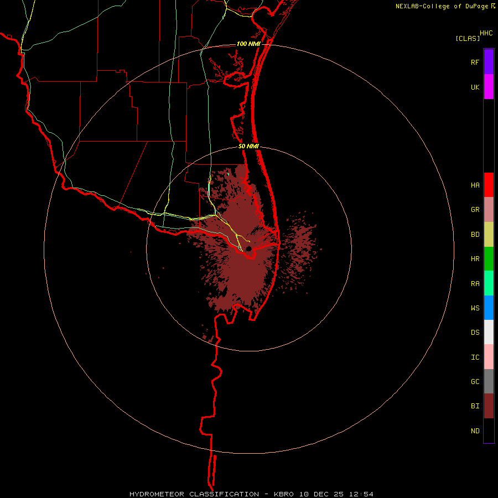Click the '100 NMI' range ring label

click(248, 44)
